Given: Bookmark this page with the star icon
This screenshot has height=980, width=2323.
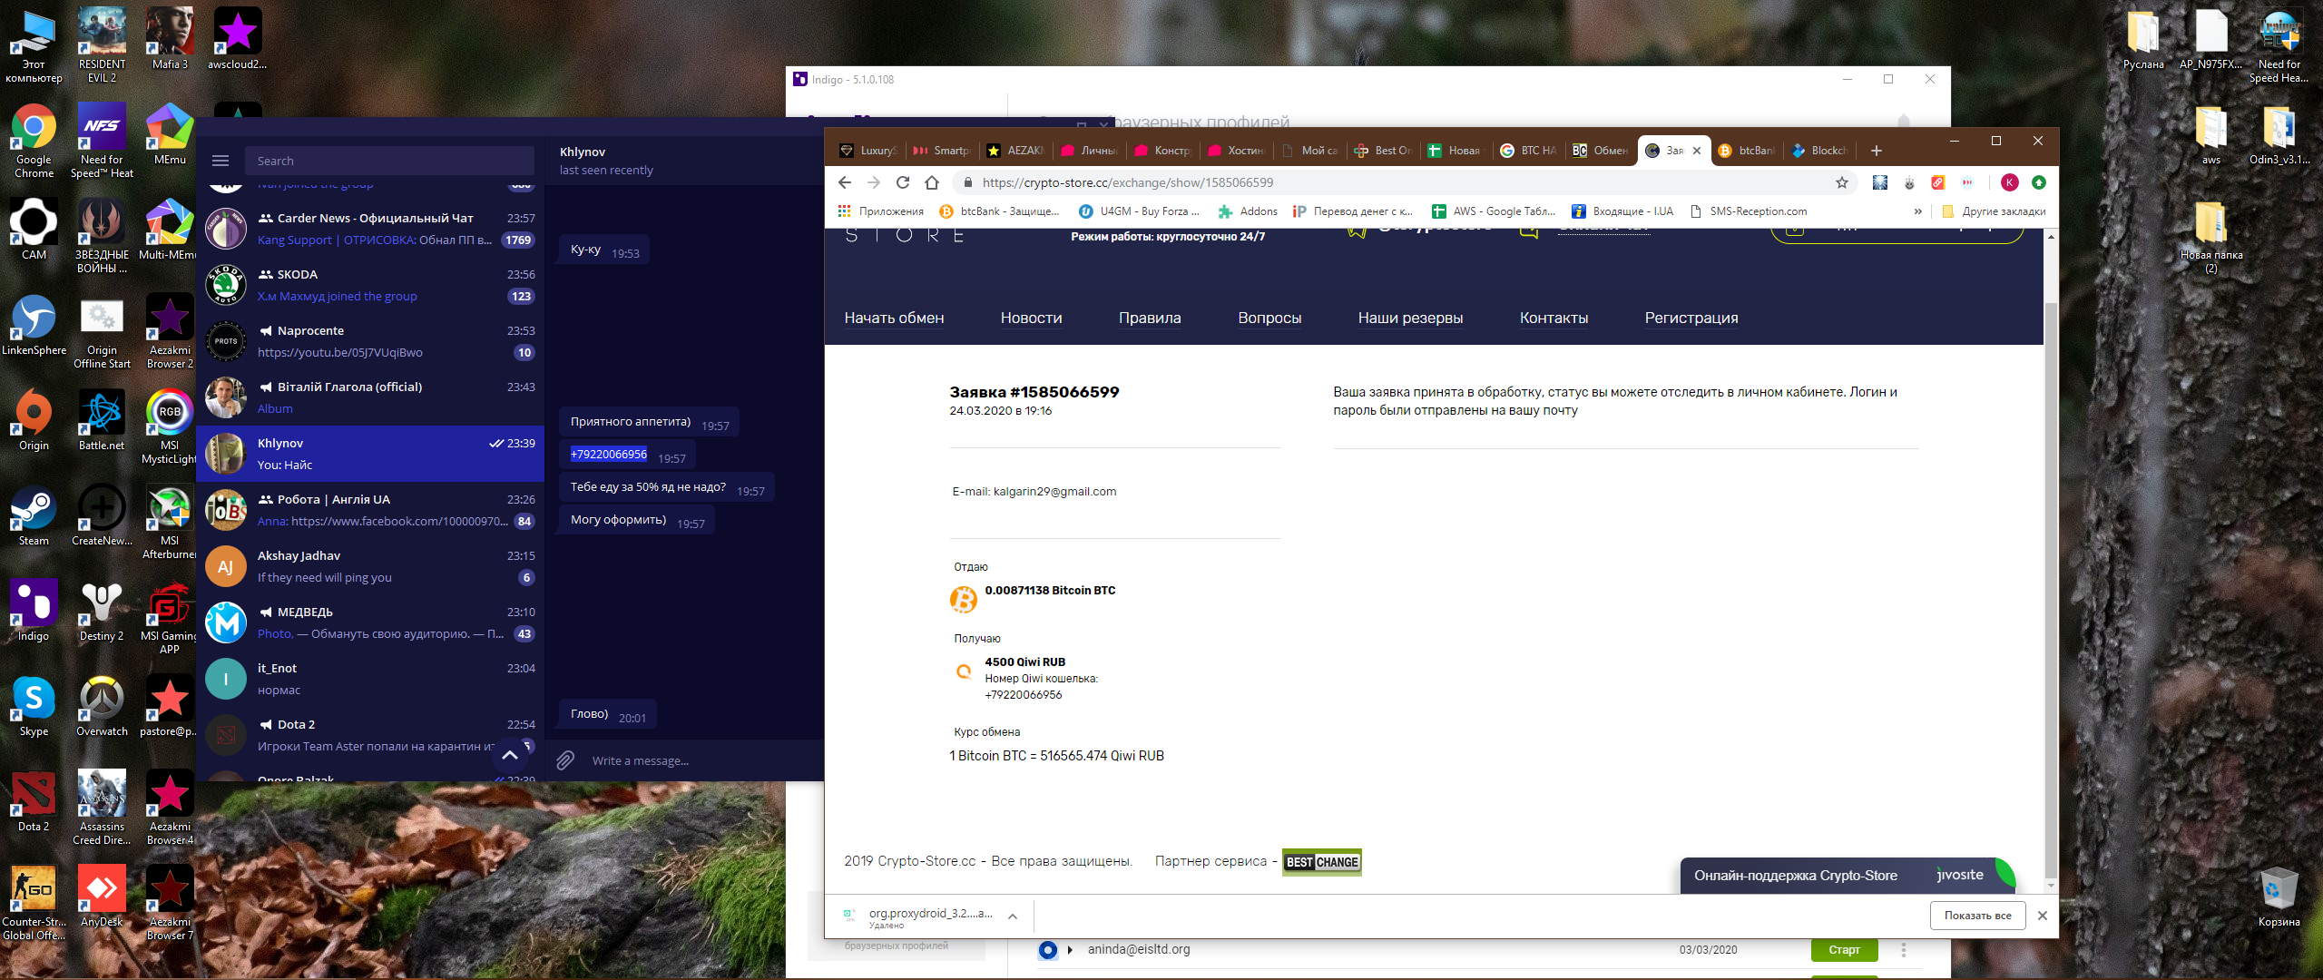Looking at the screenshot, I should [1841, 182].
